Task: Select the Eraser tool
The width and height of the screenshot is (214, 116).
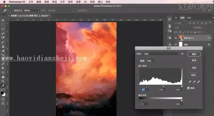Action: pos(3,51)
